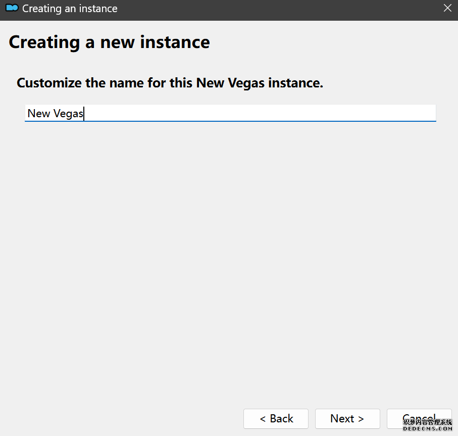This screenshot has width=458, height=436.
Task: Click the "Creating an instance" title bar text
Action: coord(70,9)
